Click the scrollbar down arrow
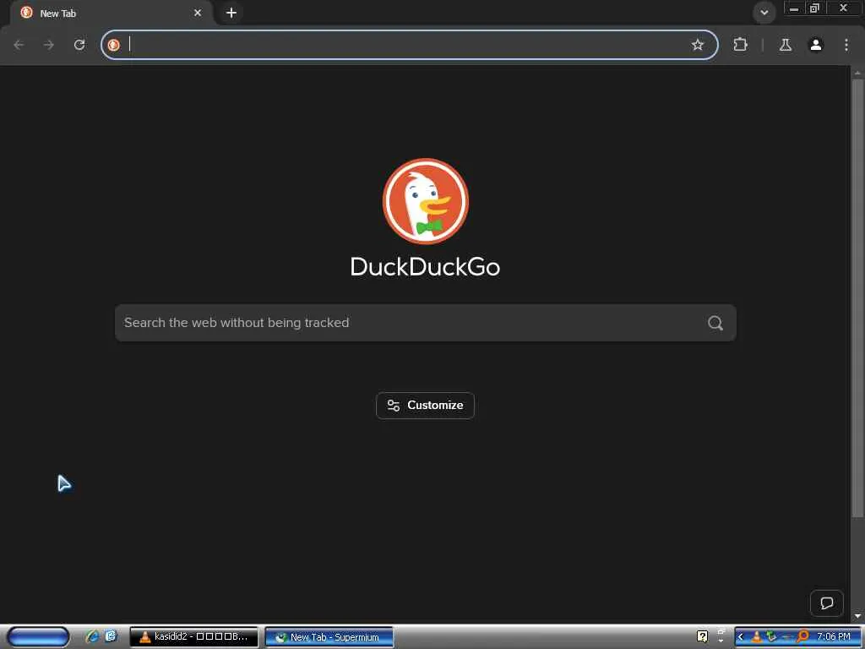The height and width of the screenshot is (649, 865). click(857, 616)
